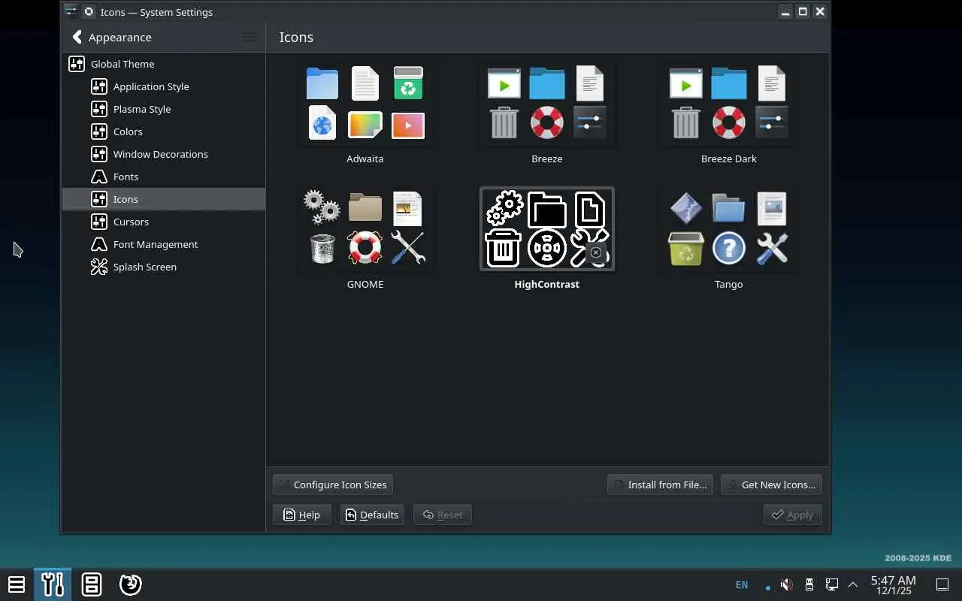Restore settings with the Defaults button

pos(372,515)
